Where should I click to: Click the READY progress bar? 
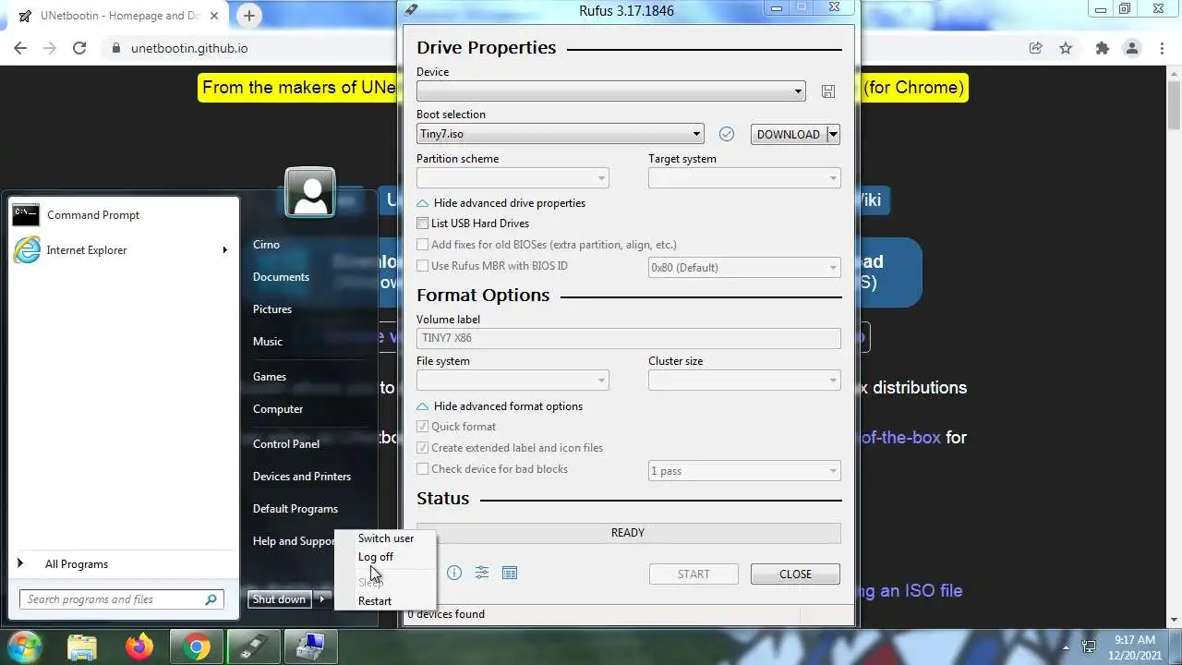coord(628,533)
